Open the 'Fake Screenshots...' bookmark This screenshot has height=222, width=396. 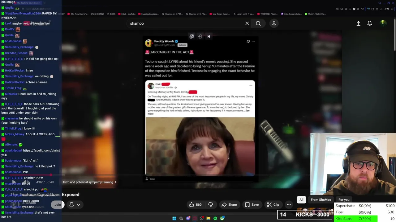(x=291, y=14)
